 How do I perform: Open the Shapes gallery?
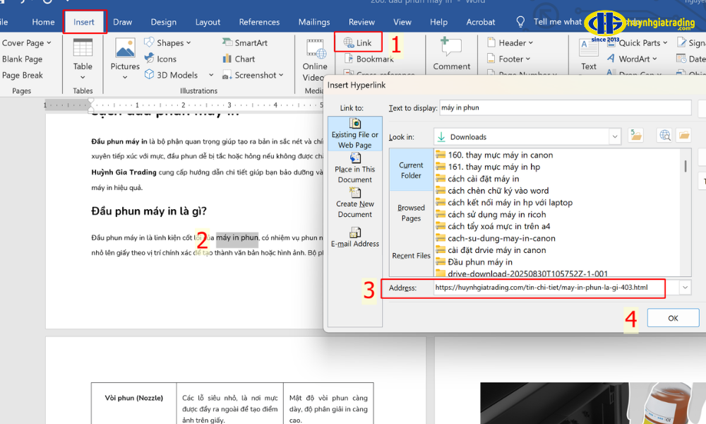coord(167,43)
